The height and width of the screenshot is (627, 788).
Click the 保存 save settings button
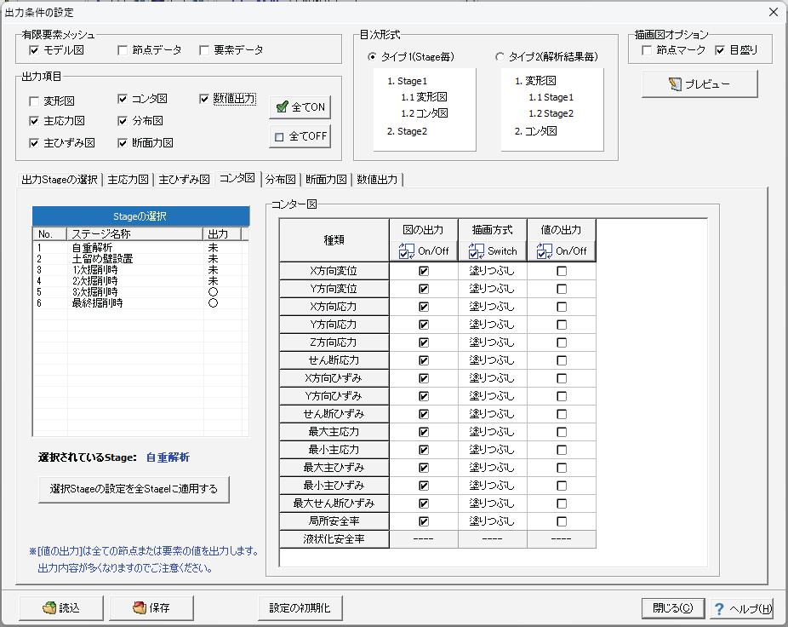pos(151,607)
